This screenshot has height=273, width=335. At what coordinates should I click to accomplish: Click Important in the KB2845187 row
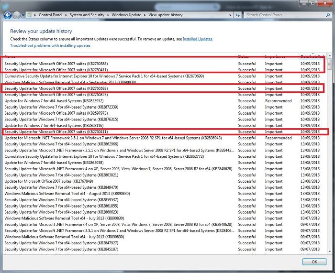(x=274, y=249)
